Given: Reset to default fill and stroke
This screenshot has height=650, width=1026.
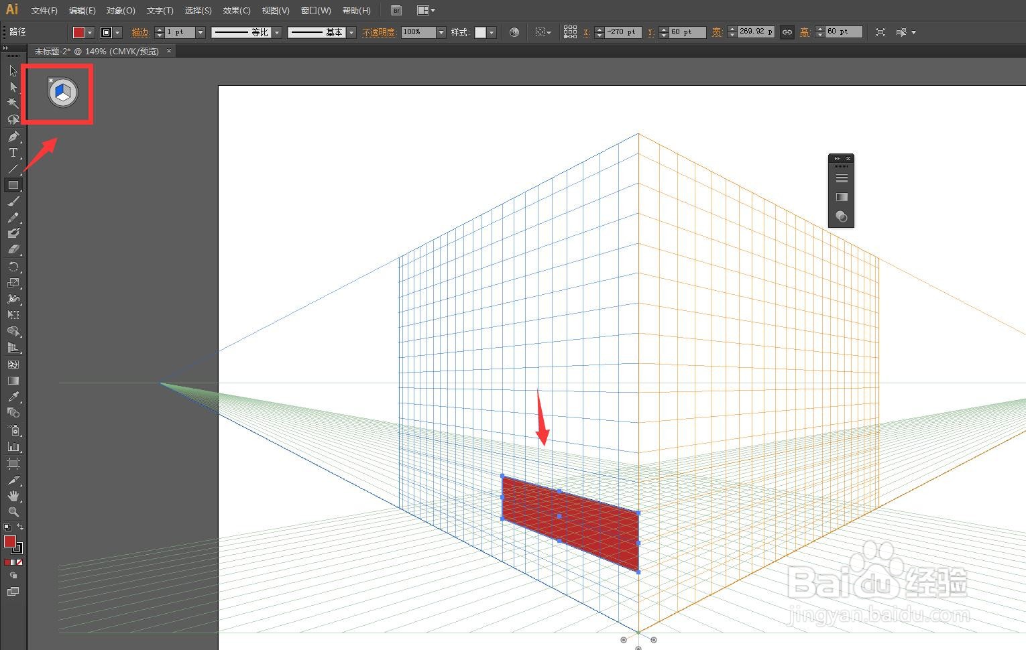Looking at the screenshot, I should 7,527.
